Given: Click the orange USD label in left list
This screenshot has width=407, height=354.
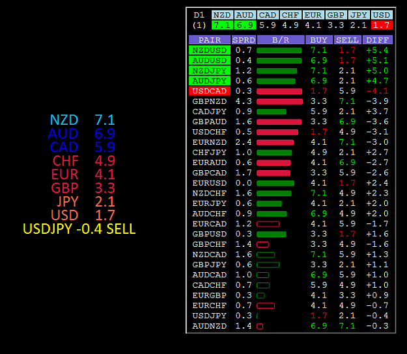Looking at the screenshot, I should 64,215.
